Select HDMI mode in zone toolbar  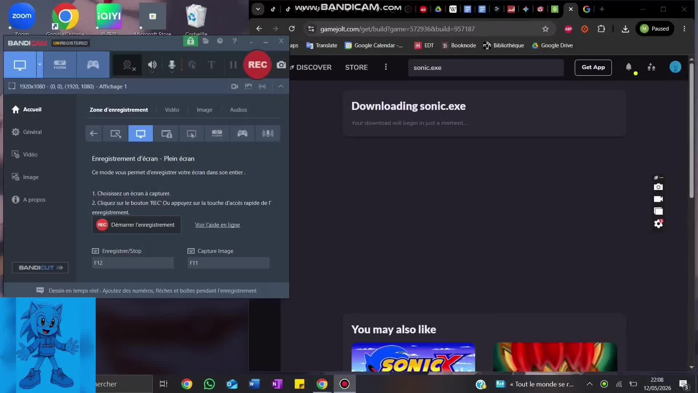217,134
